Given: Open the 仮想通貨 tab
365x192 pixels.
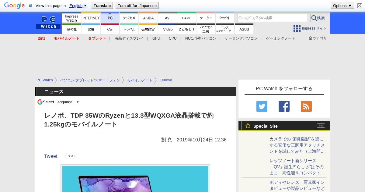Looking at the screenshot, I should [x=148, y=29].
